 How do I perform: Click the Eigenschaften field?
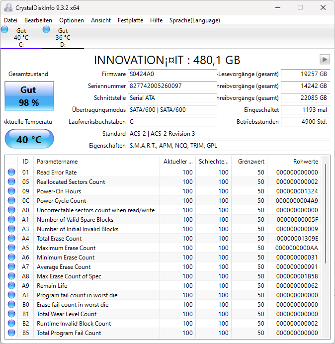coord(229,146)
